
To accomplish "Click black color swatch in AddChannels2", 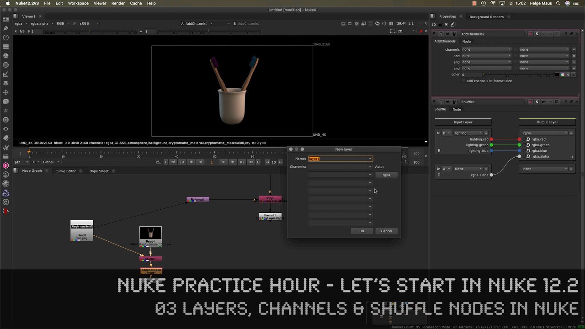I will (x=557, y=74).
